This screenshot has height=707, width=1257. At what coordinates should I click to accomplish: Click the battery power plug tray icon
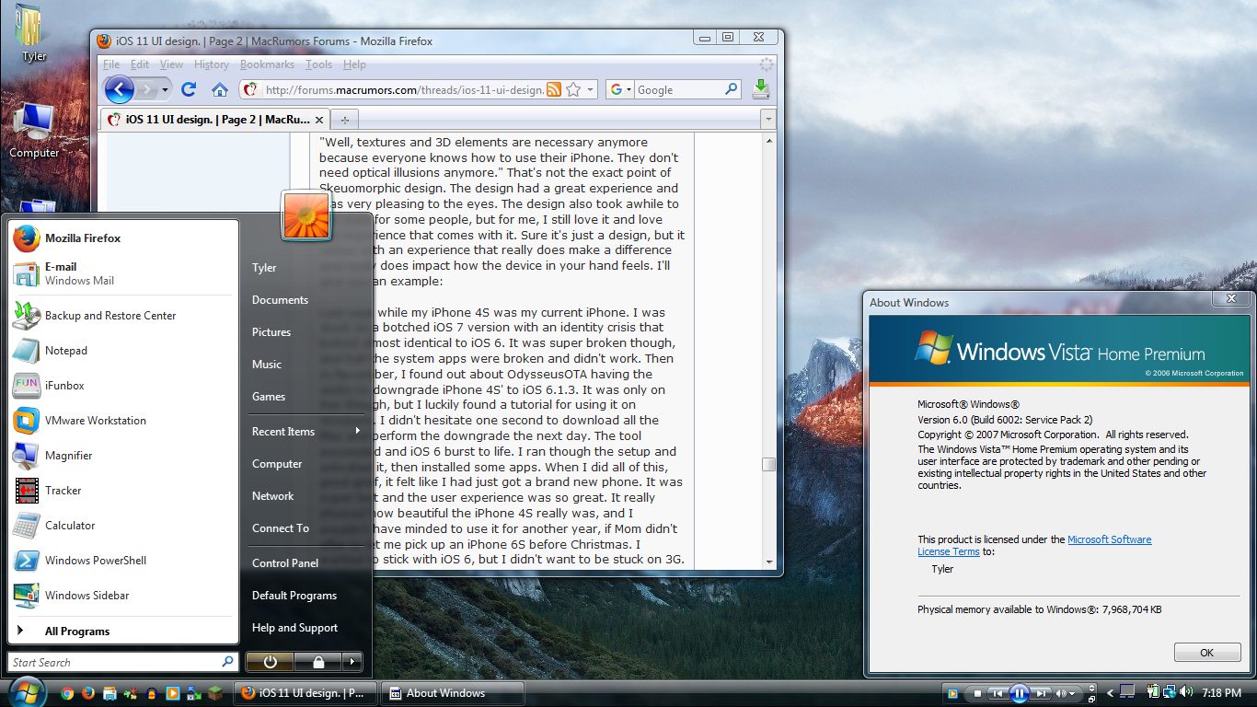tap(1153, 692)
